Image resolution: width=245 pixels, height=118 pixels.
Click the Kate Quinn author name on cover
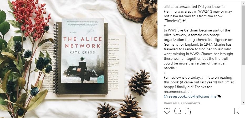[83, 52]
